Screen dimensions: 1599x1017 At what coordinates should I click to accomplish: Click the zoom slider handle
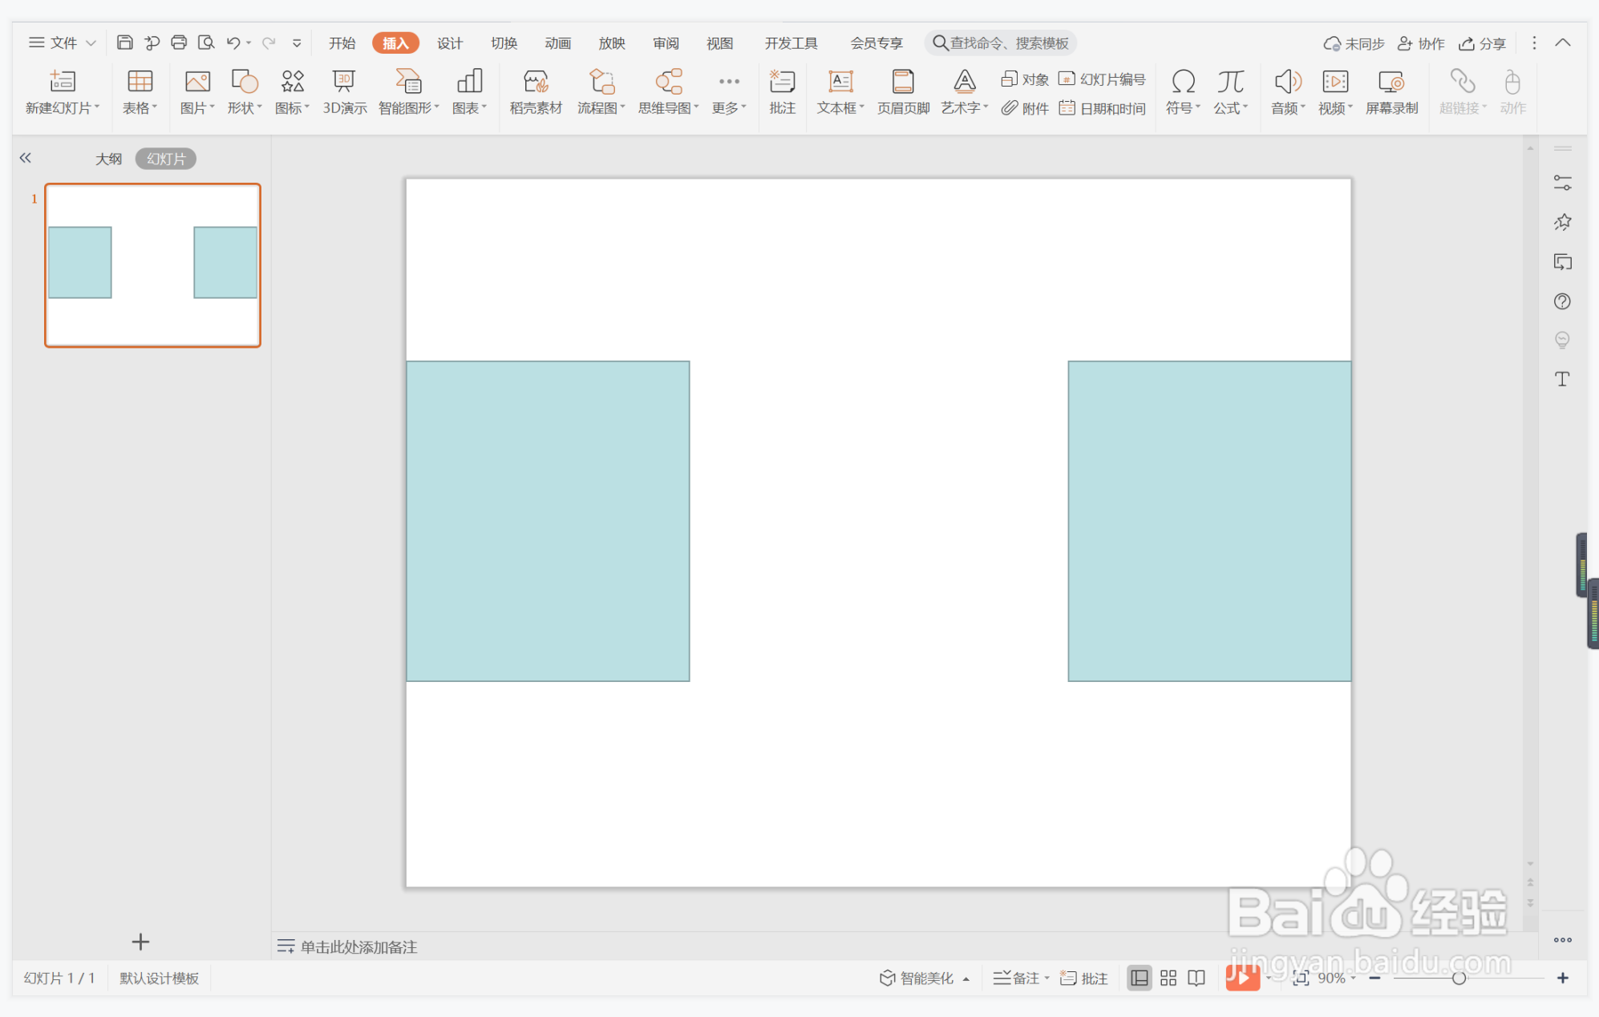1459,978
